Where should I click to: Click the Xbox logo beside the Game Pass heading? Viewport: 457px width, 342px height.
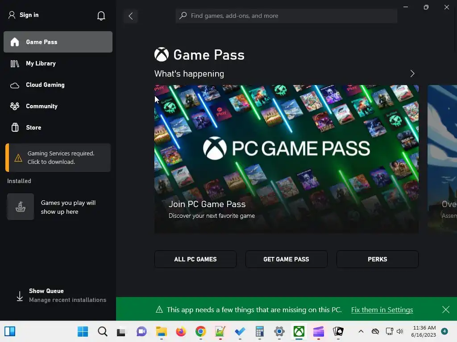pyautogui.click(x=162, y=55)
